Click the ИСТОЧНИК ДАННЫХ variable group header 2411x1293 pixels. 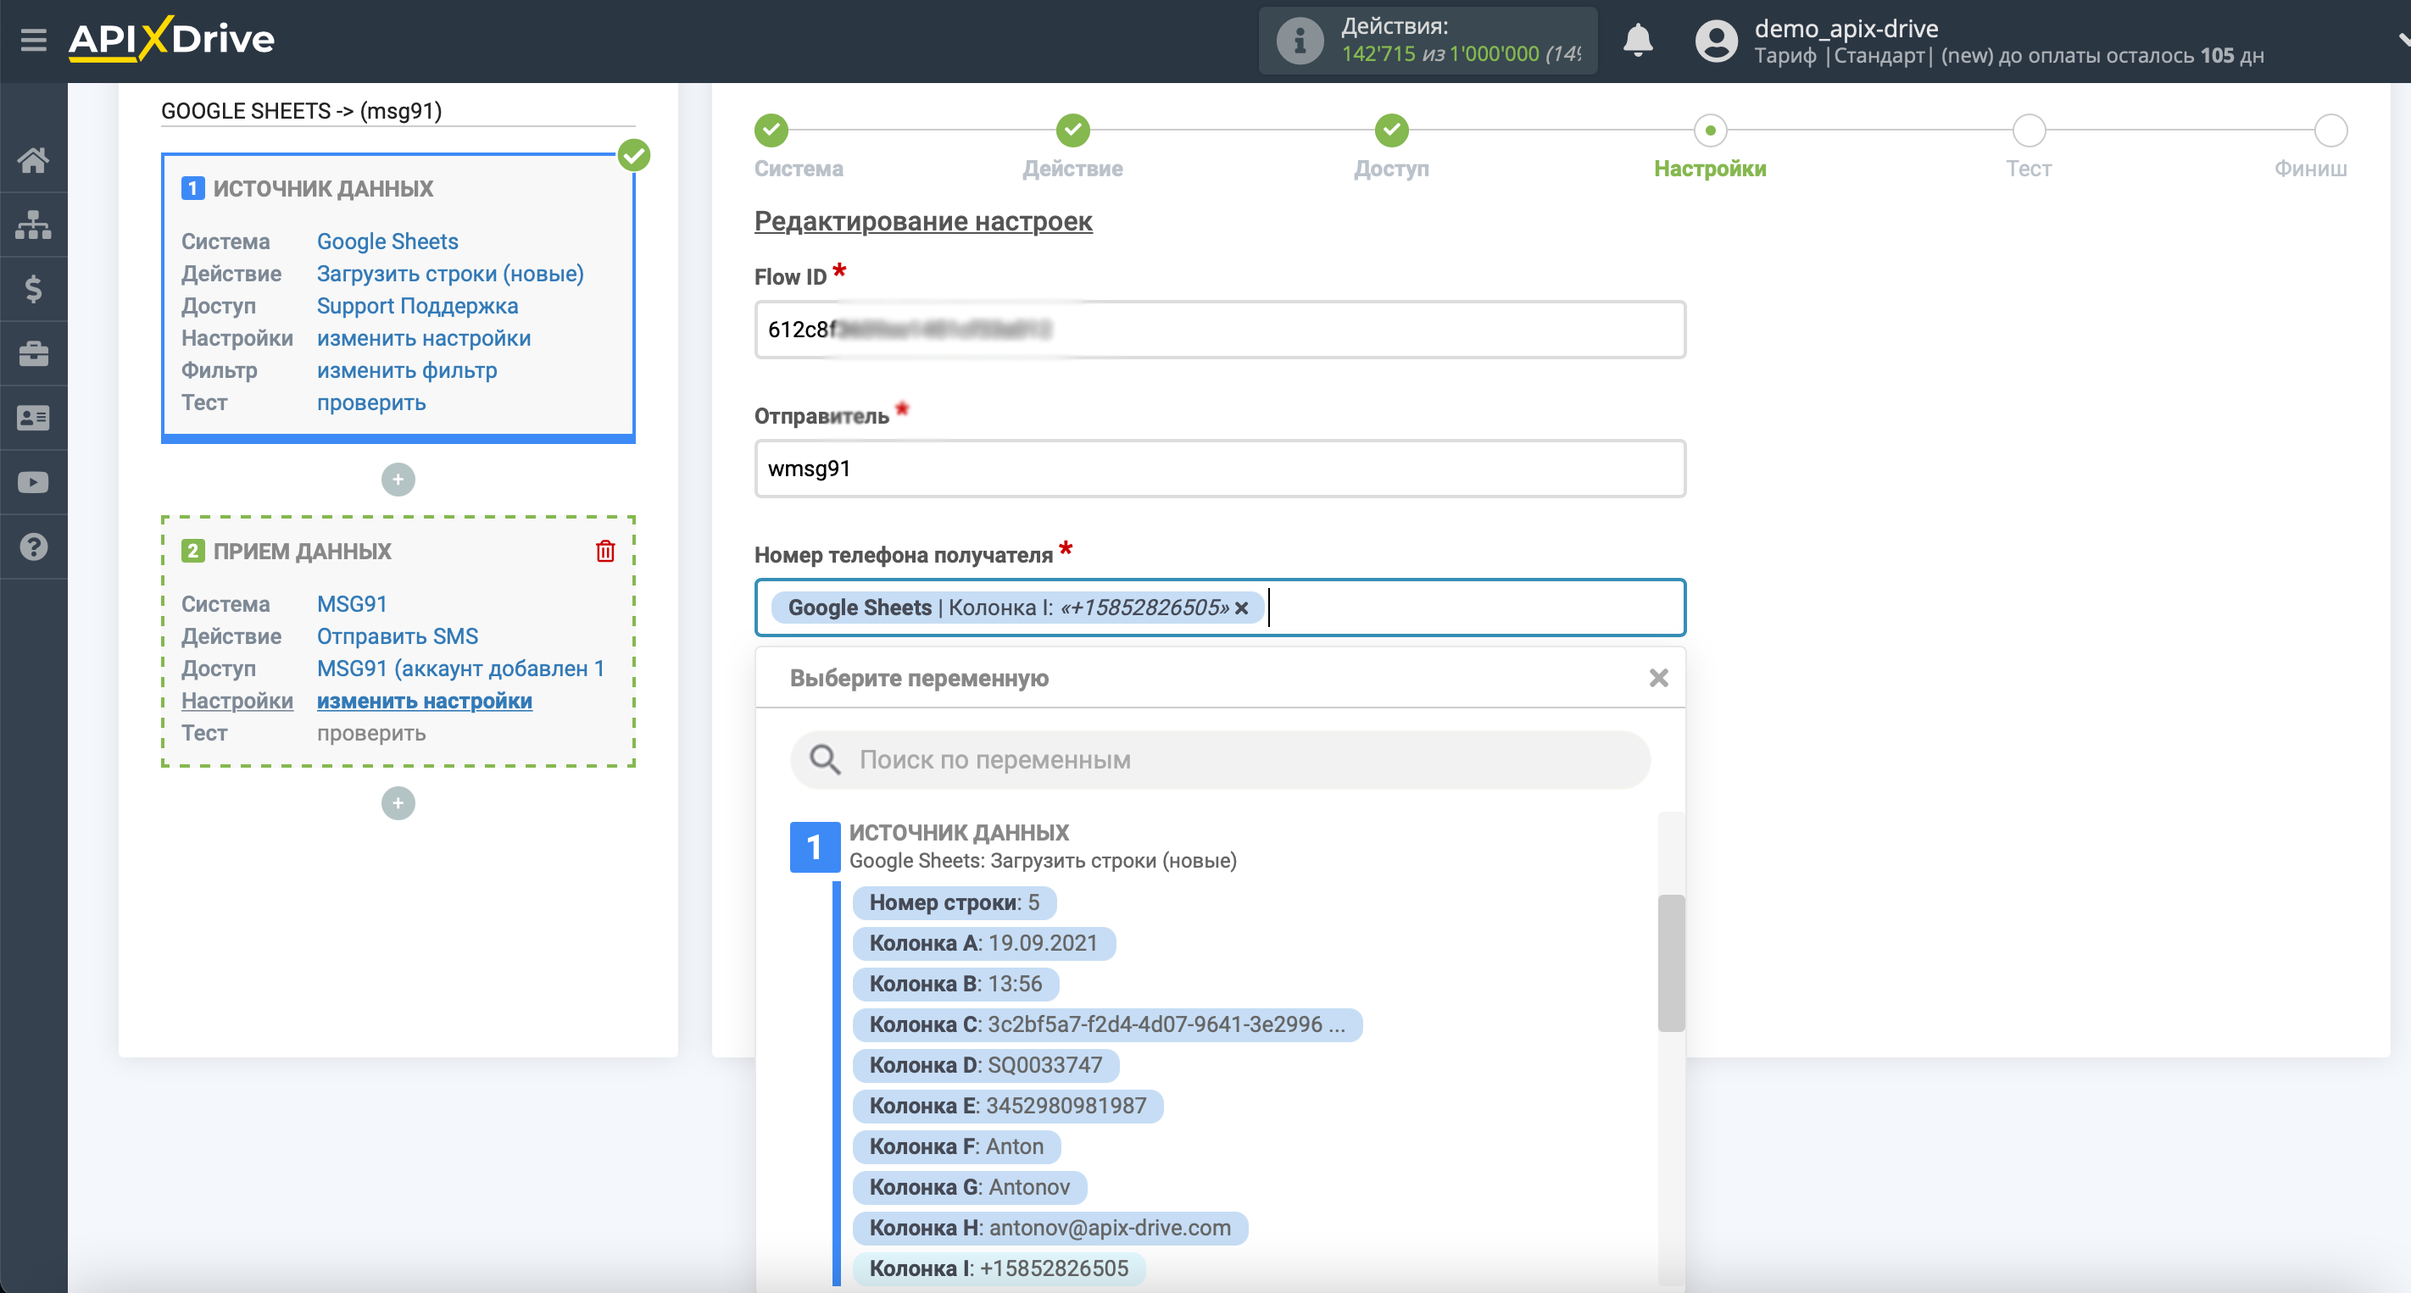[959, 833]
